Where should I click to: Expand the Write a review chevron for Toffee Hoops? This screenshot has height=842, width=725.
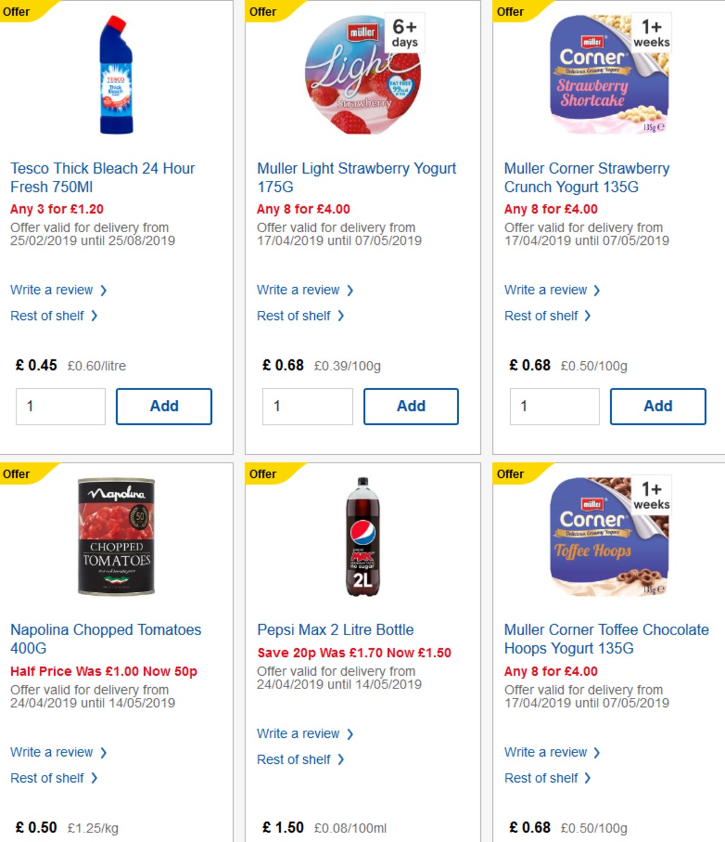point(598,752)
